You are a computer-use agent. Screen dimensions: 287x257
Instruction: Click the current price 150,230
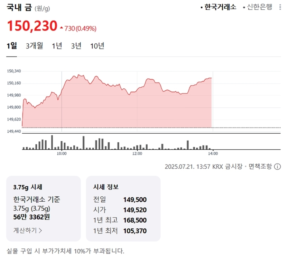click(x=32, y=26)
